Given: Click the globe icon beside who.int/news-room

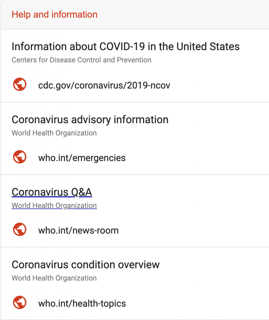Looking at the screenshot, I should (x=20, y=229).
